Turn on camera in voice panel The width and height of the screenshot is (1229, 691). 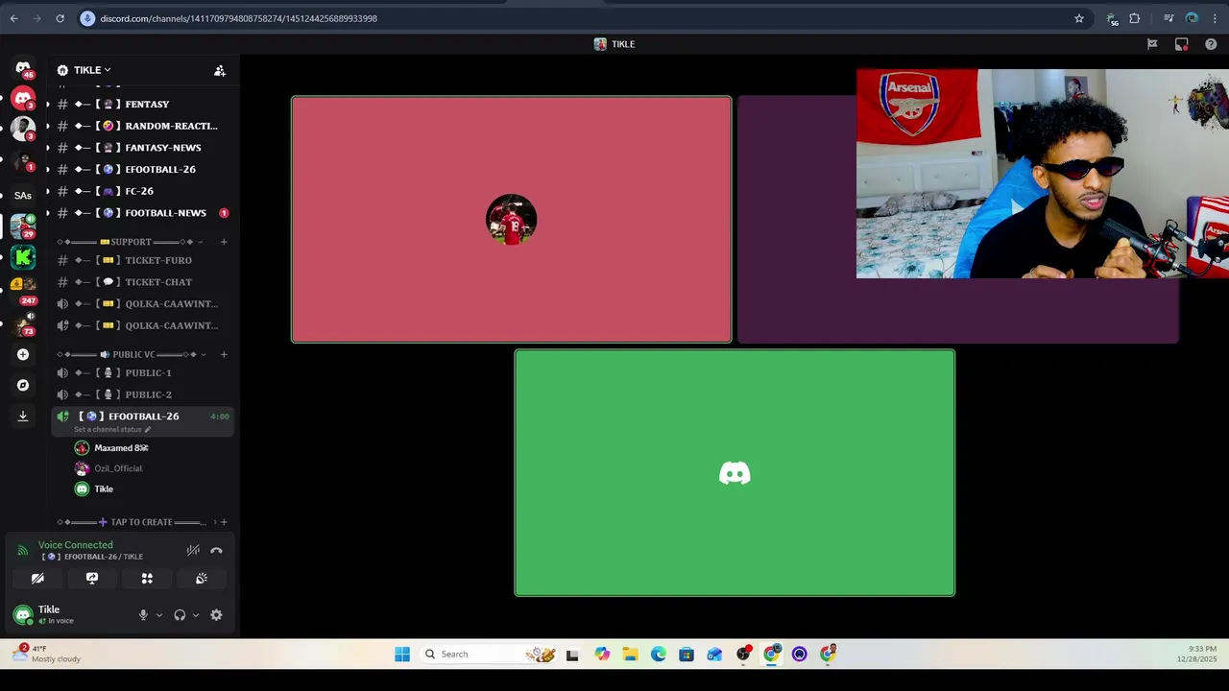pos(37,579)
